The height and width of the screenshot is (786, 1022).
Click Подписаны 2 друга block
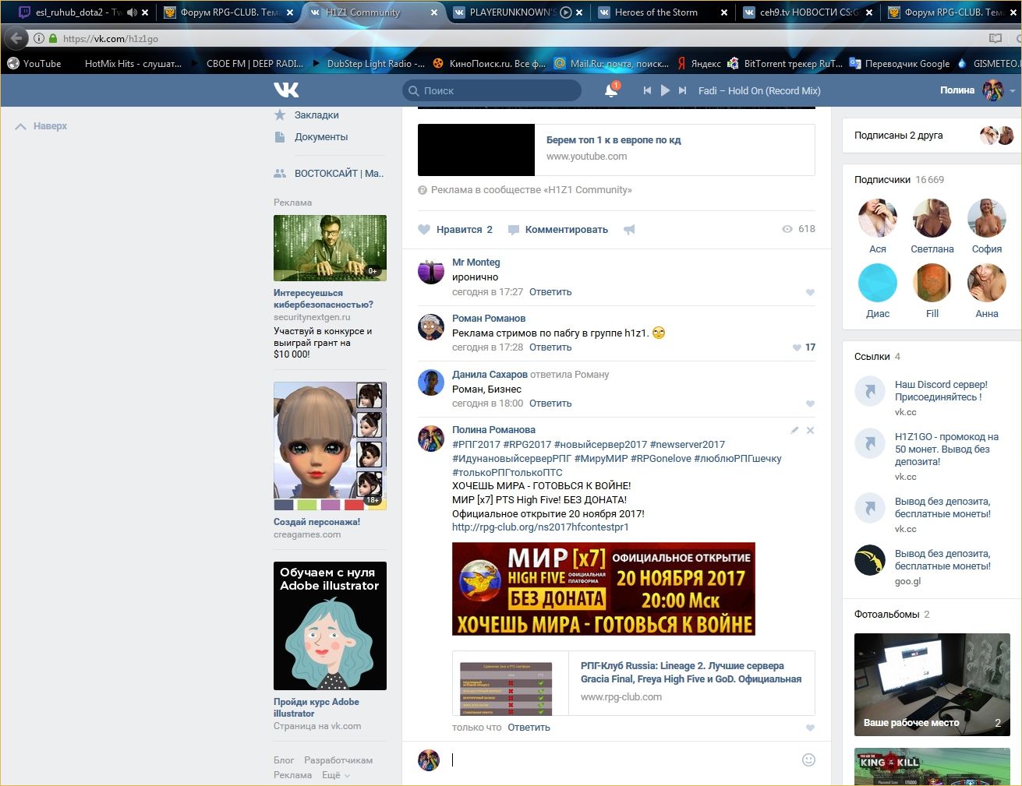932,136
